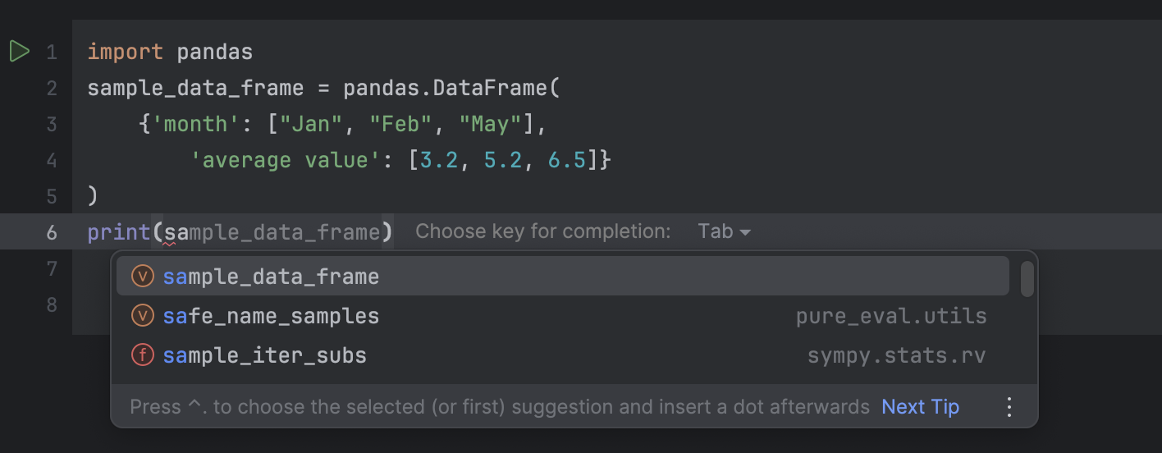Click the print keyword on line 6

coord(118,232)
